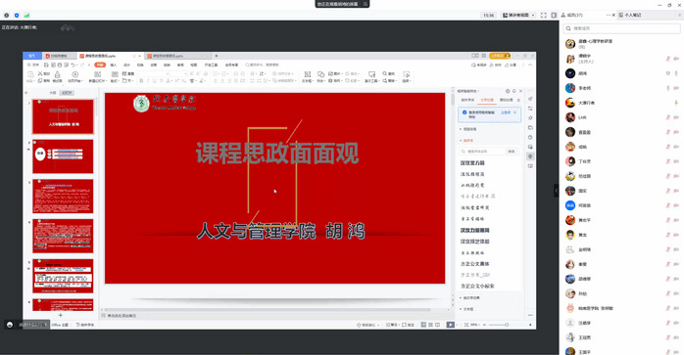The width and height of the screenshot is (684, 355).
Task: Open the Shapes icon in ribbon
Action: pyautogui.click(x=321, y=74)
